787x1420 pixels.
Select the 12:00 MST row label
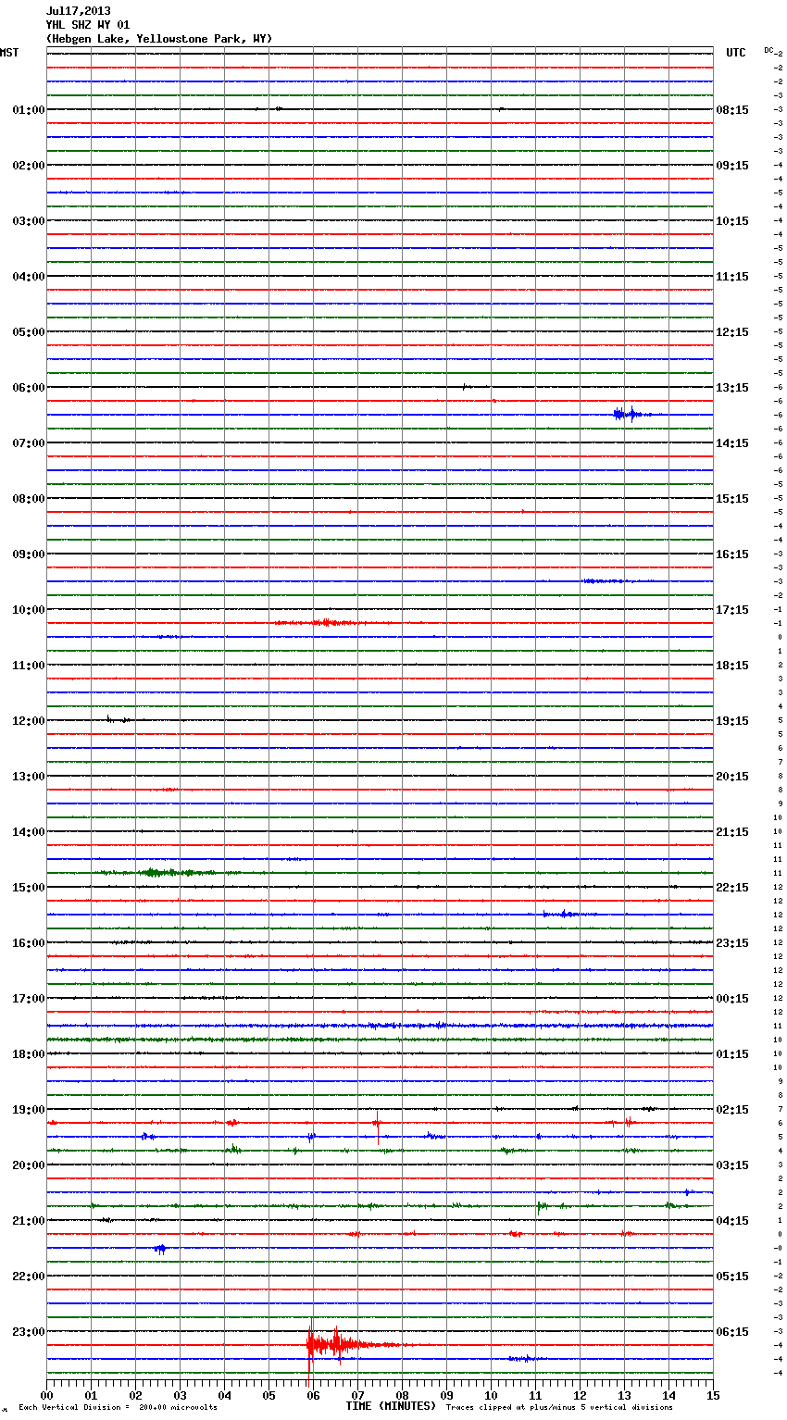[x=29, y=721]
